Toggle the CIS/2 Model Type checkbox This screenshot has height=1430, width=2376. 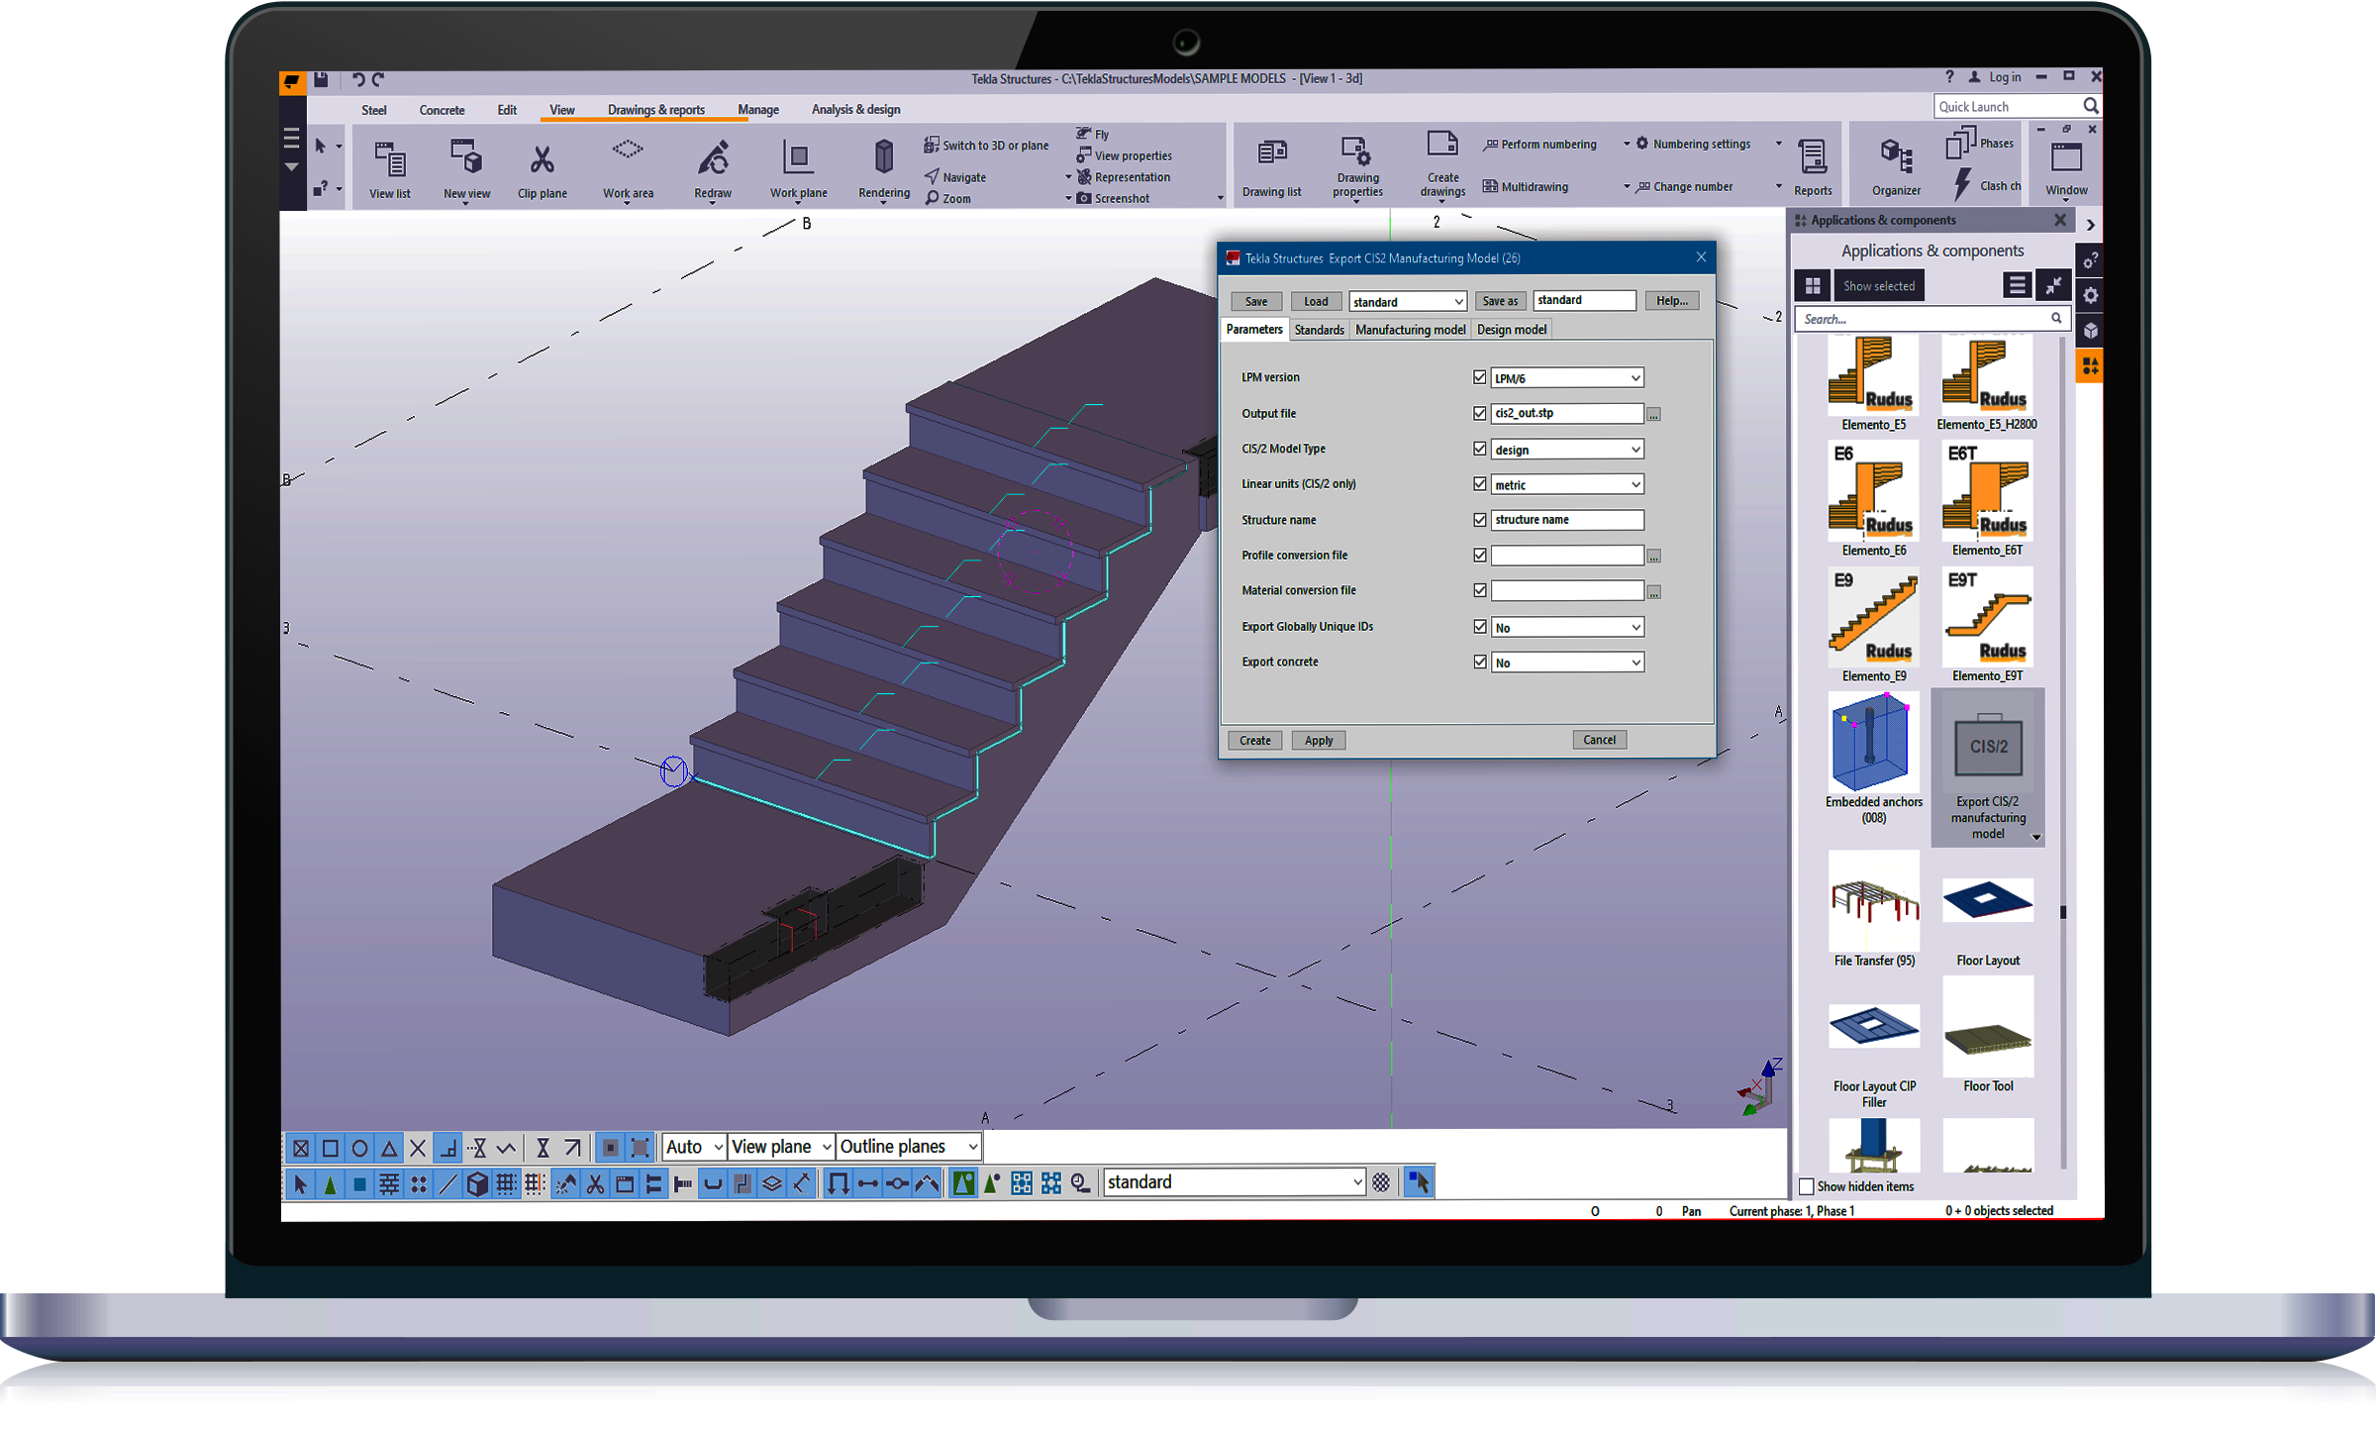click(x=1479, y=449)
